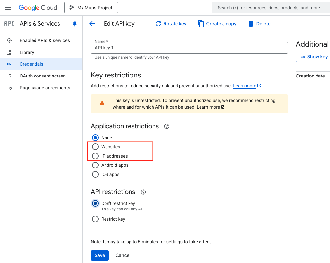
Task: Open Learn more link in warning banner
Action: (x=208, y=107)
